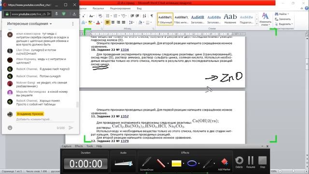The image size is (309, 174).
Task: Click the Изменить стили button
Action: [x=265, y=19]
